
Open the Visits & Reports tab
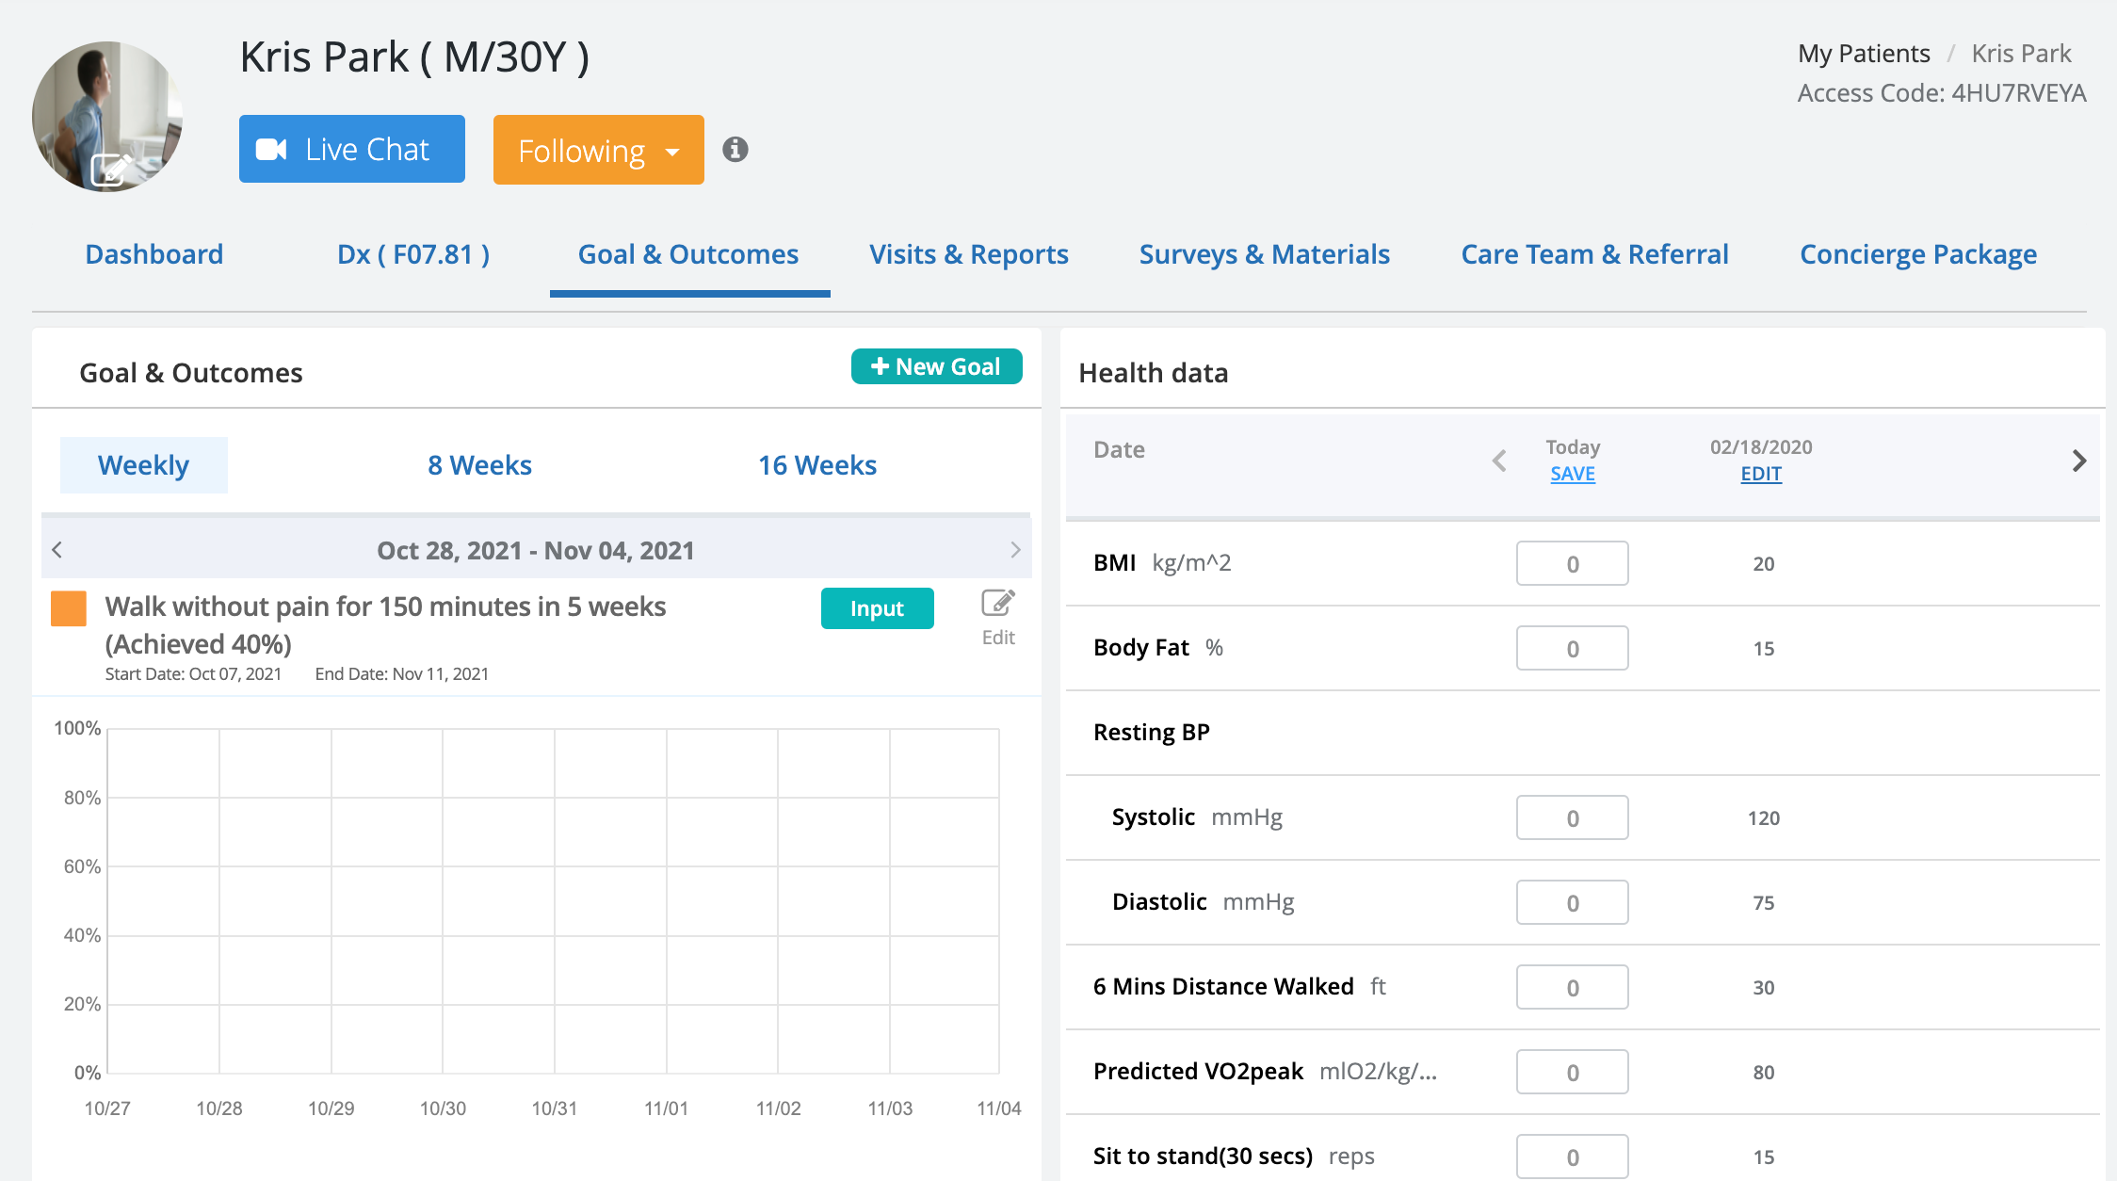coord(968,254)
